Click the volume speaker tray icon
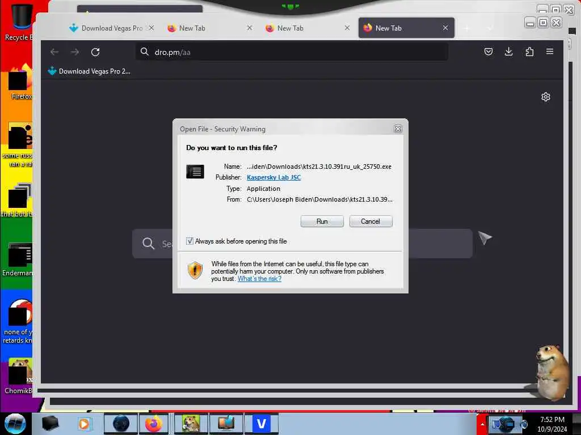The width and height of the screenshot is (581, 435). pyautogui.click(x=524, y=424)
